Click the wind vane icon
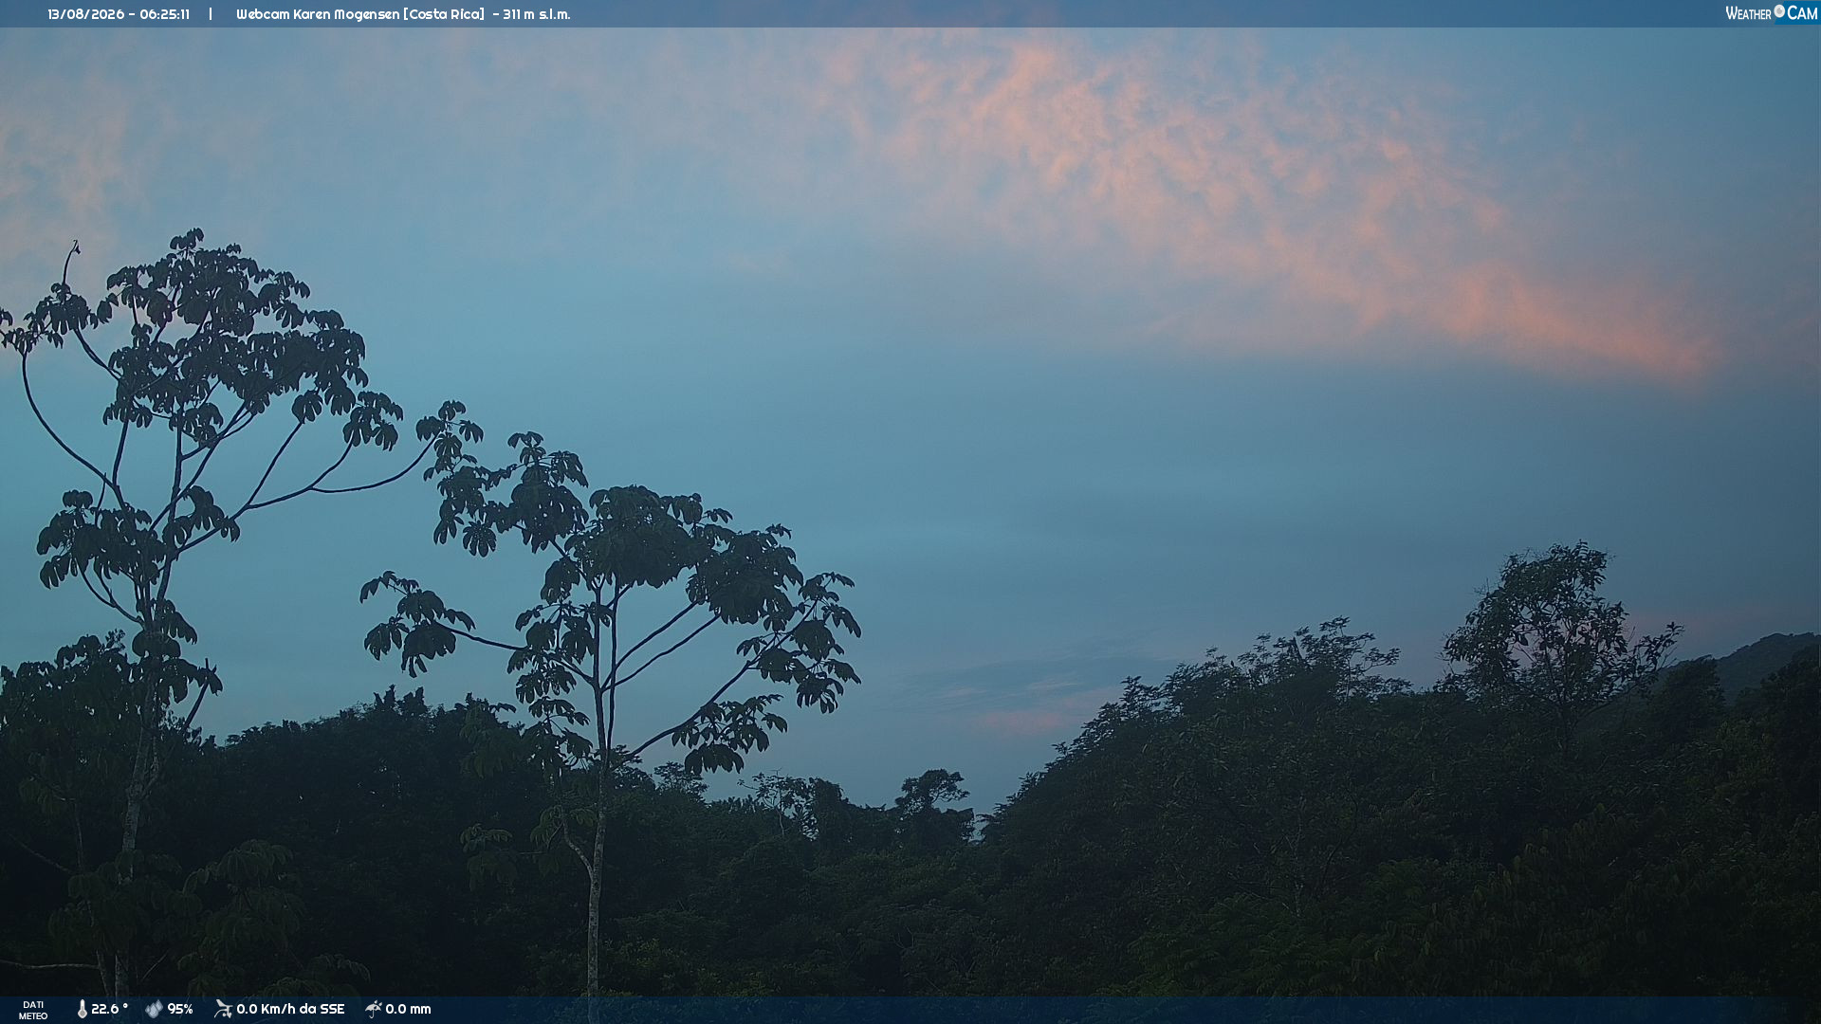 click(x=223, y=1009)
